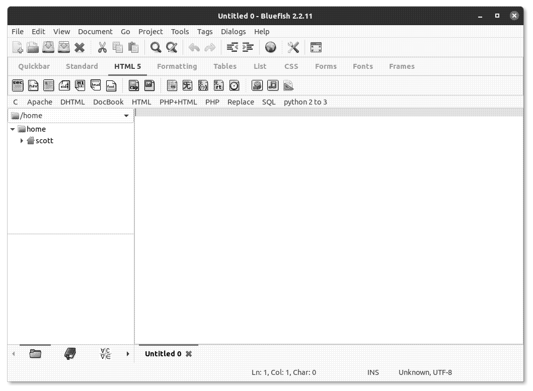The image size is (533, 391).
Task: Open the PHP+HTML custom menu
Action: tap(178, 102)
